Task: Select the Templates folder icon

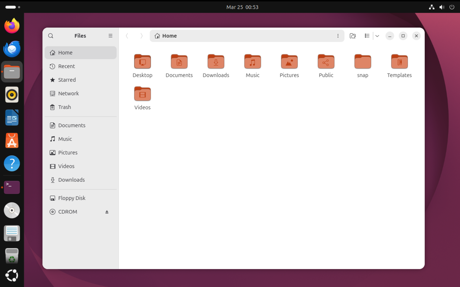Action: (399, 62)
